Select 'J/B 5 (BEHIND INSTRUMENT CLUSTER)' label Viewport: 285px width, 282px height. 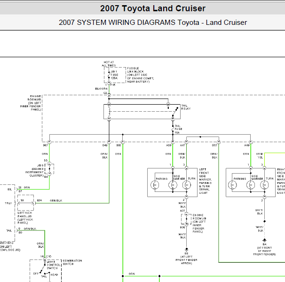pyautogui.click(x=34, y=170)
